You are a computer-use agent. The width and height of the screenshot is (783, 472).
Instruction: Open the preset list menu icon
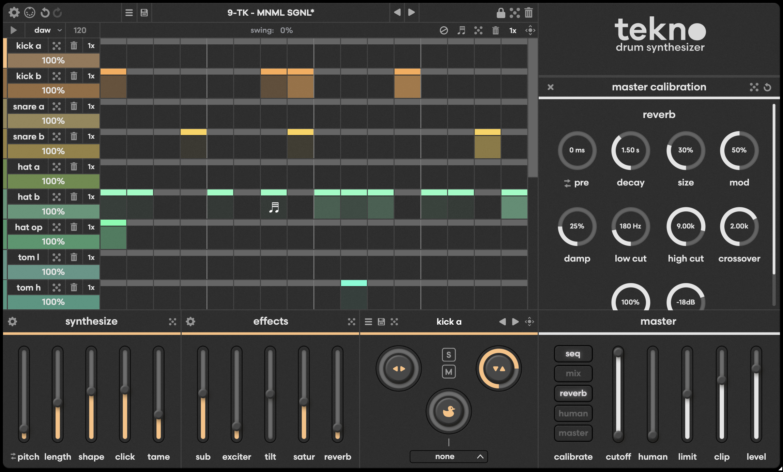[129, 13]
